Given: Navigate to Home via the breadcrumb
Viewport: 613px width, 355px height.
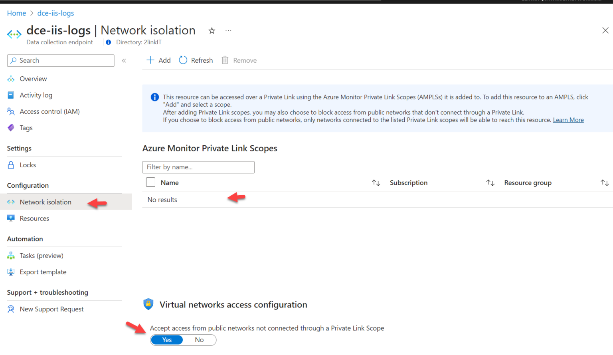Looking at the screenshot, I should click(16, 13).
